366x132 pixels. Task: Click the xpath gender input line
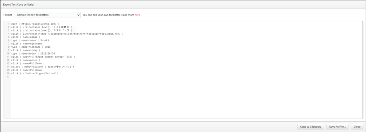click(43, 57)
